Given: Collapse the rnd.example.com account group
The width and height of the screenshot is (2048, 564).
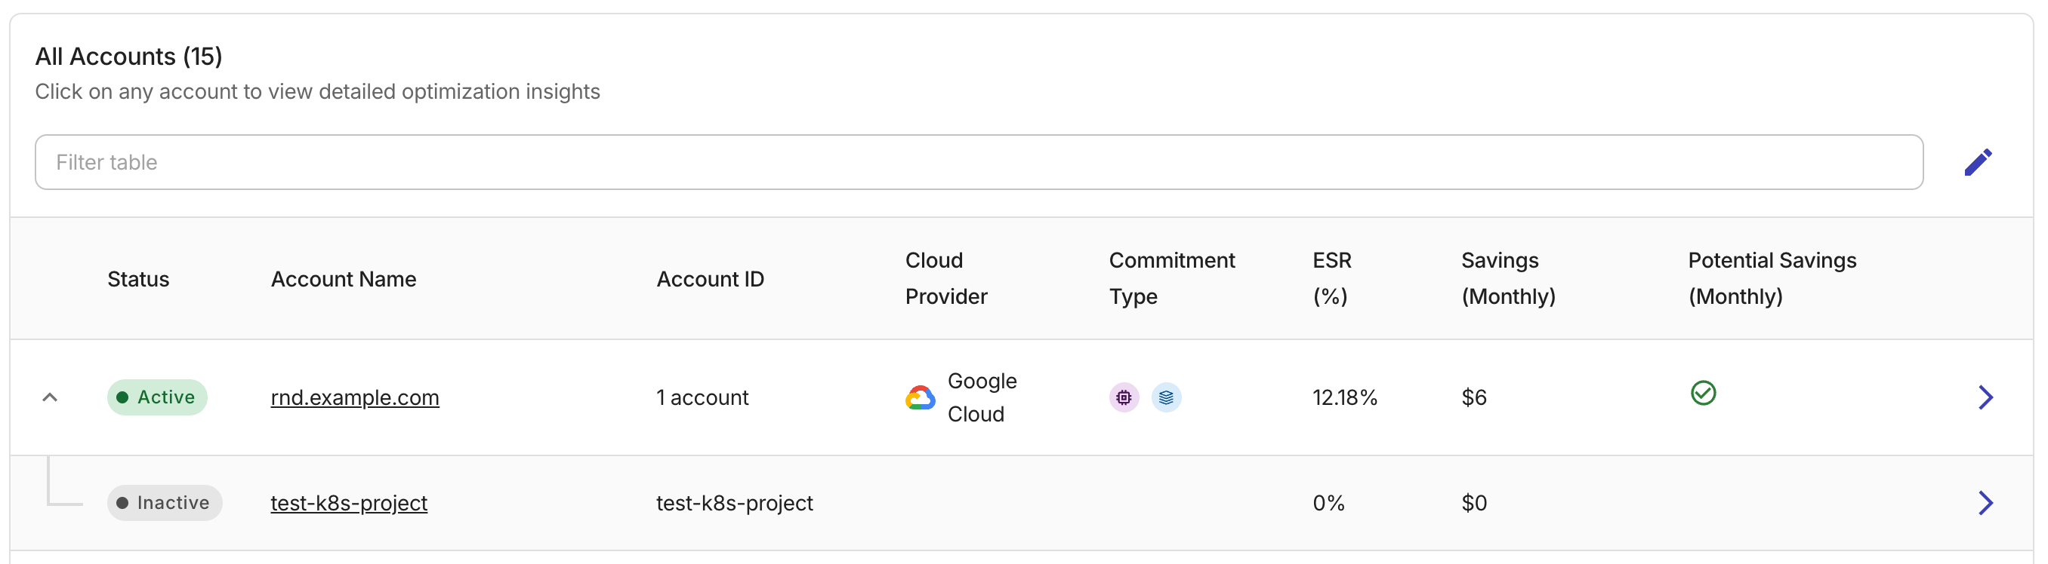Looking at the screenshot, I should 49,397.
